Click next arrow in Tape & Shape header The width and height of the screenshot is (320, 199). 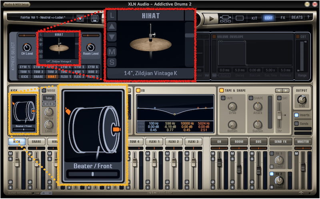286,91
